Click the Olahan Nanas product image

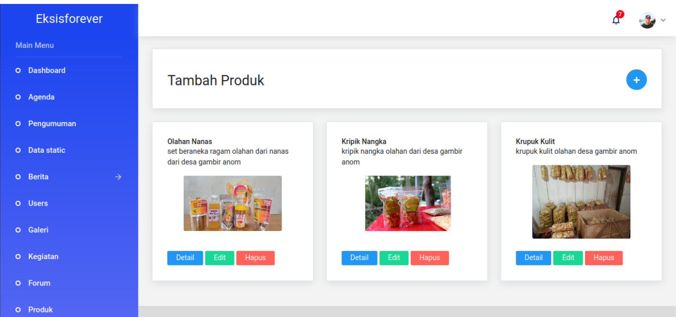coord(233,203)
